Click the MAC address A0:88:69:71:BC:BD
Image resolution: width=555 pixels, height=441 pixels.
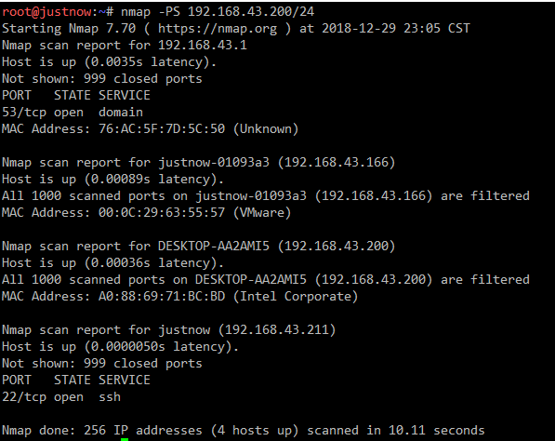pos(162,297)
